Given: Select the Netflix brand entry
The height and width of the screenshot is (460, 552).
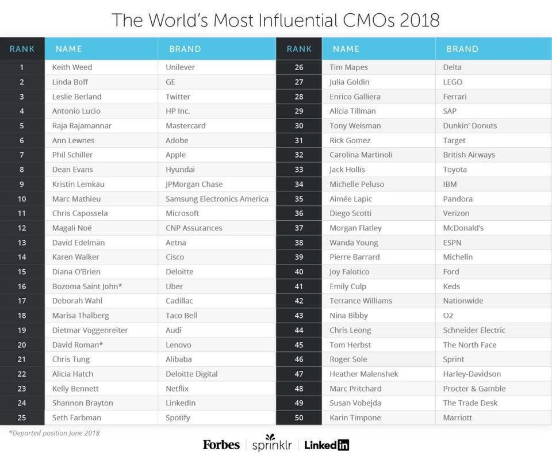Looking at the screenshot, I should [177, 389].
